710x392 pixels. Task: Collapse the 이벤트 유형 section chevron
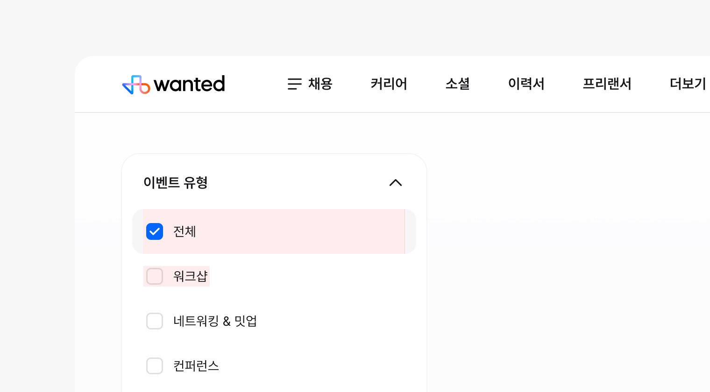pyautogui.click(x=396, y=182)
